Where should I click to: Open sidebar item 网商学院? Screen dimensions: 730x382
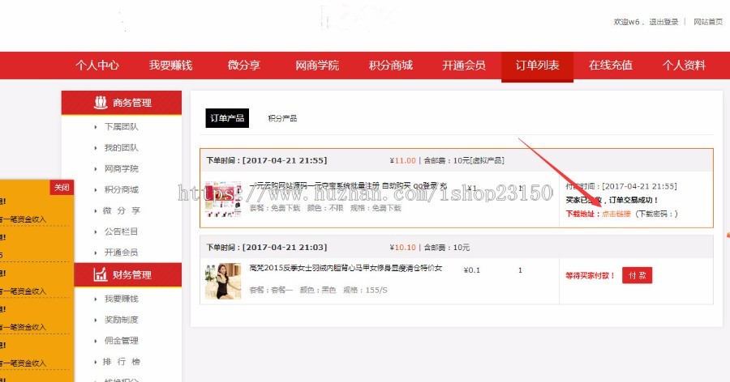pyautogui.click(x=121, y=168)
